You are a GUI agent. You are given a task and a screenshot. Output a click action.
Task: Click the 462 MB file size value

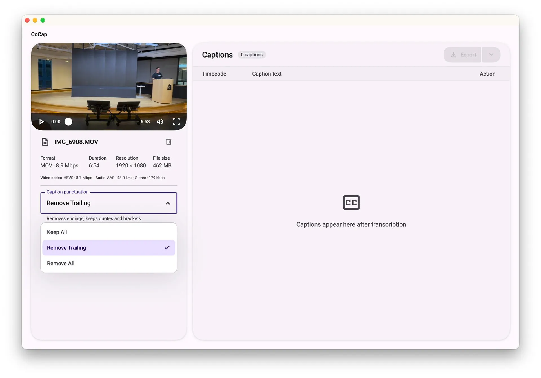click(162, 166)
